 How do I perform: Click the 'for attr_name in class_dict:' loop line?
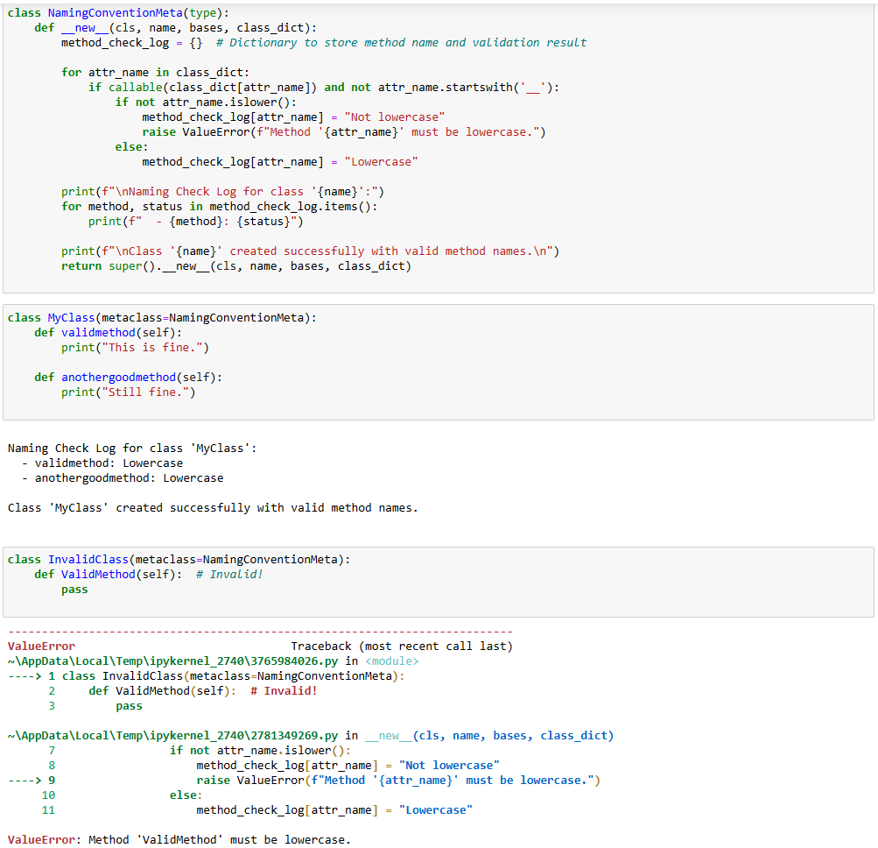pos(155,73)
